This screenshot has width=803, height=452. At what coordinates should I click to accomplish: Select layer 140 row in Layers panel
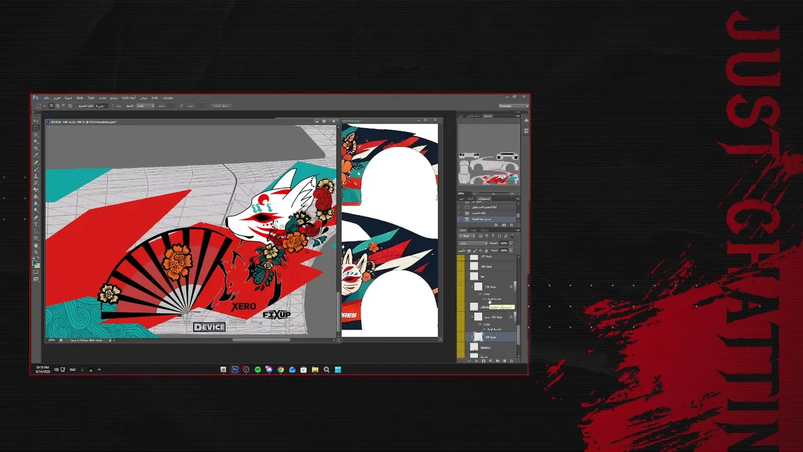pos(492,337)
